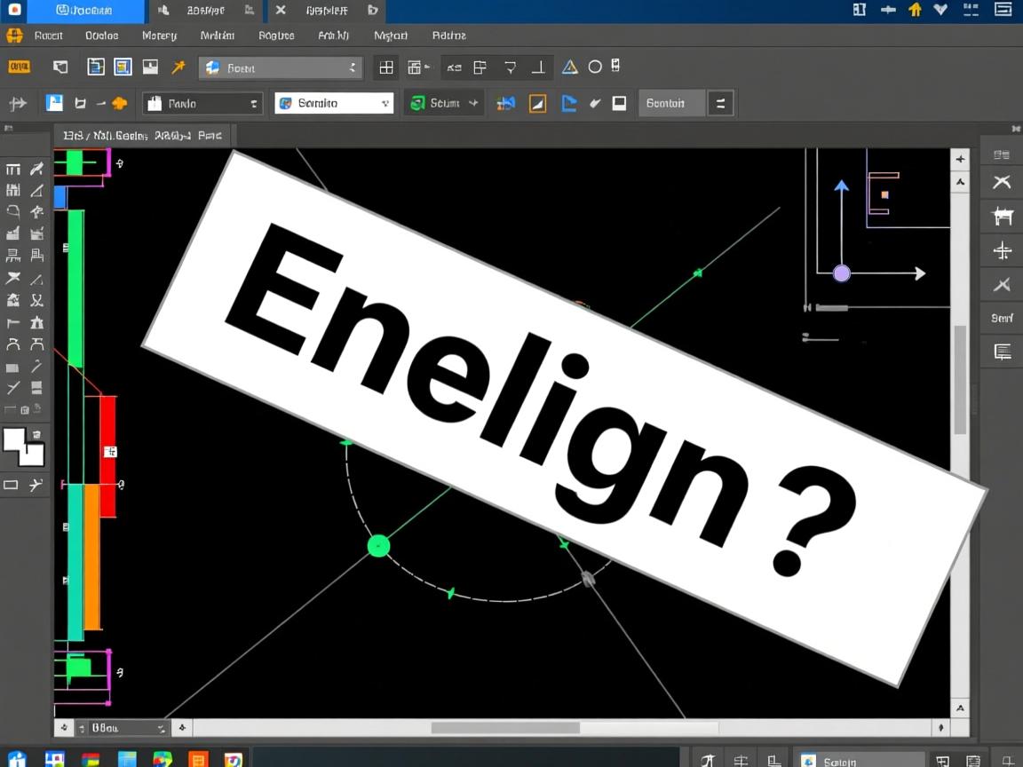
Task: Toggle the blue-framed window icon in the top toolbar
Action: 123,67
